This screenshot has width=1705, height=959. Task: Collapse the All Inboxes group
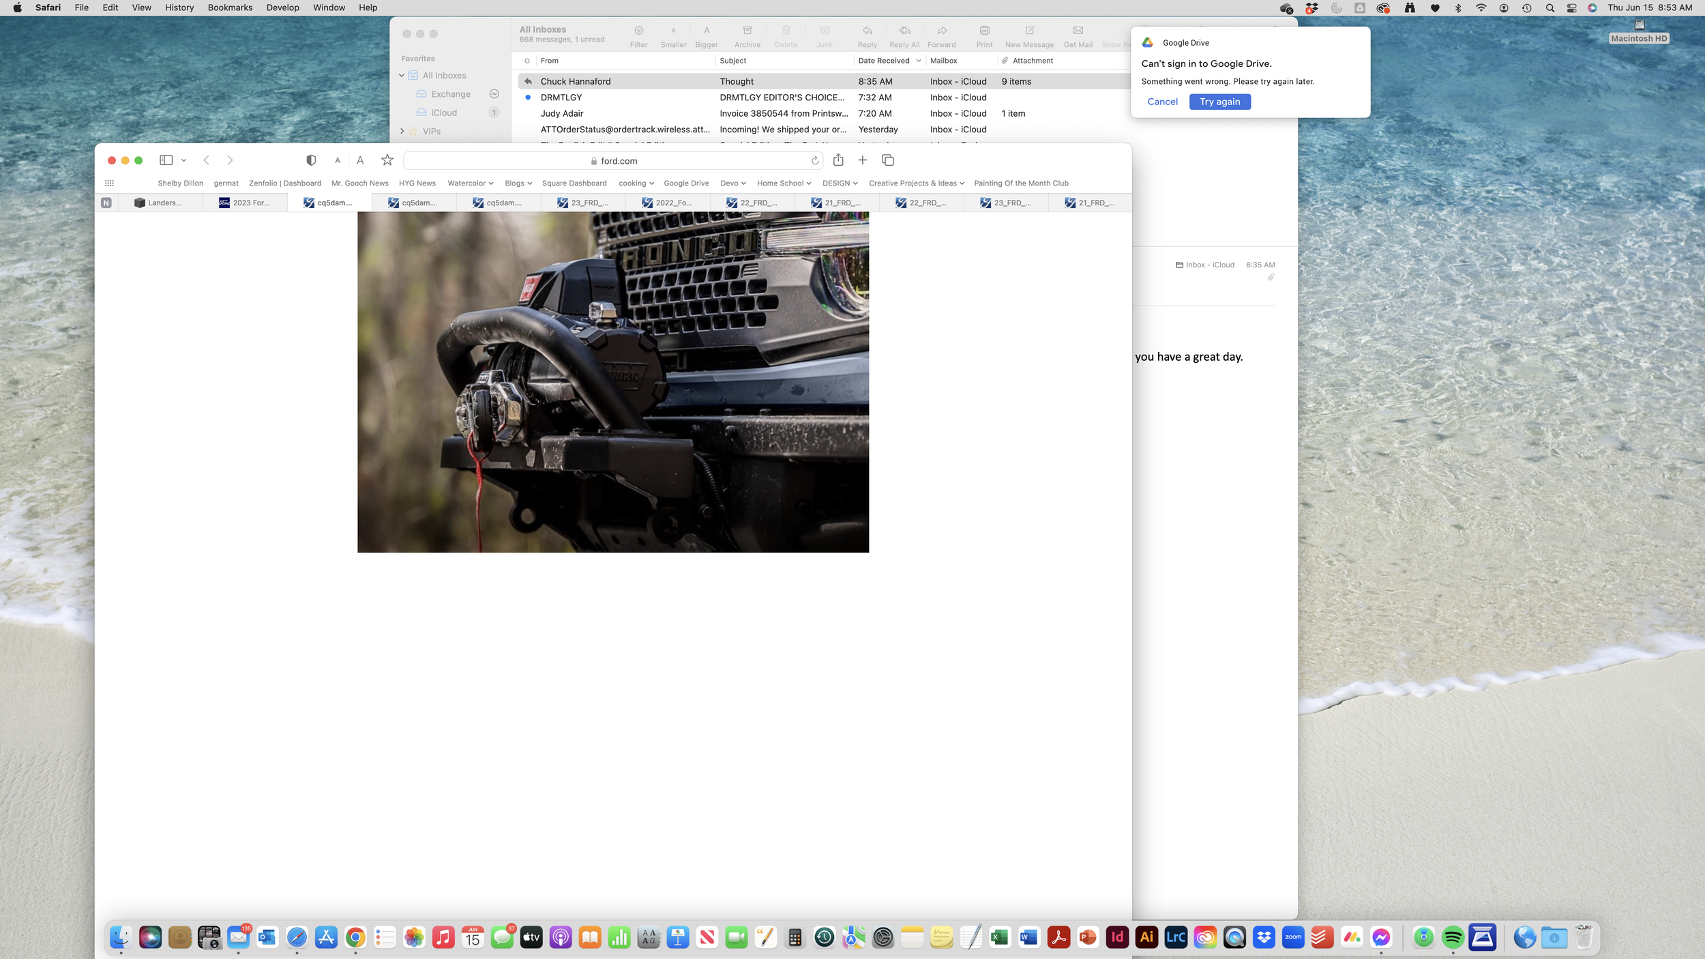point(402,76)
